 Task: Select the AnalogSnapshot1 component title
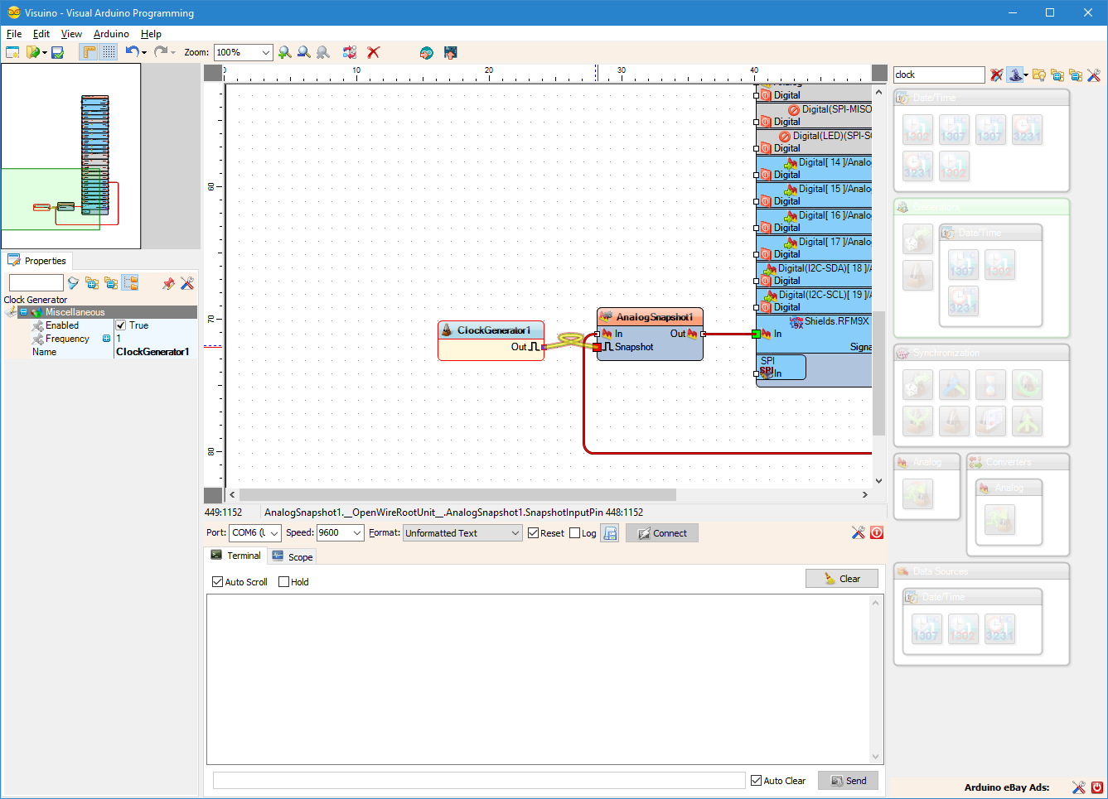click(x=655, y=317)
